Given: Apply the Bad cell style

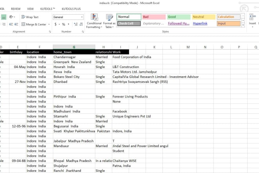Looking at the screenshot, I should click(154, 17).
